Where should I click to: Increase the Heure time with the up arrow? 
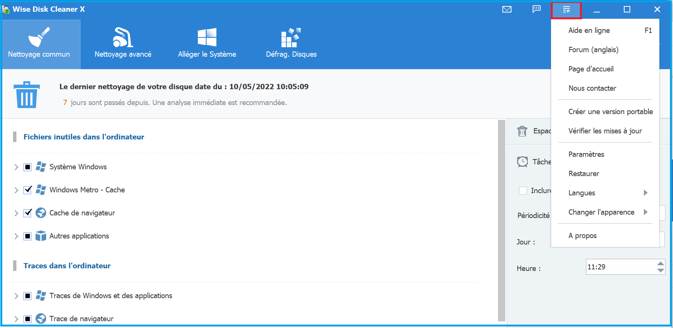pyautogui.click(x=661, y=263)
